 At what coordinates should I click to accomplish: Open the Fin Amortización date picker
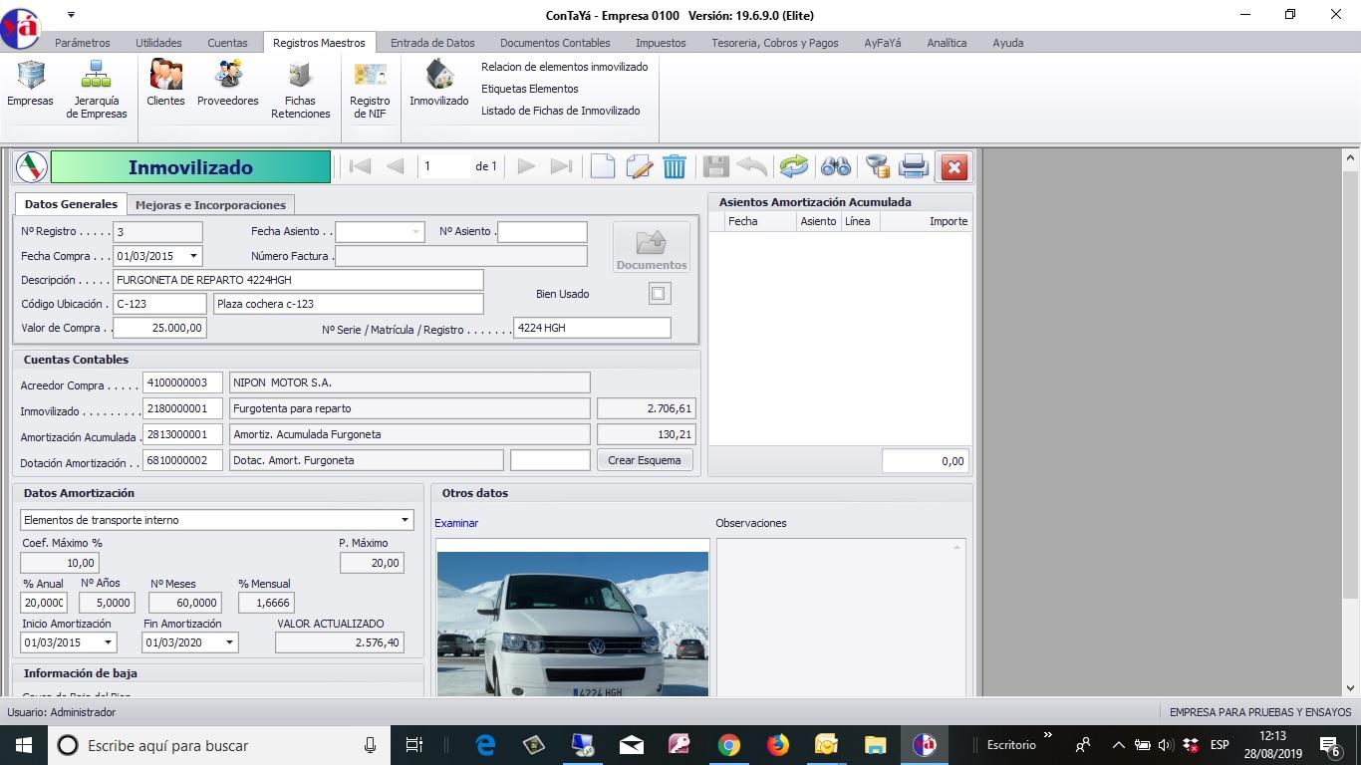230,642
